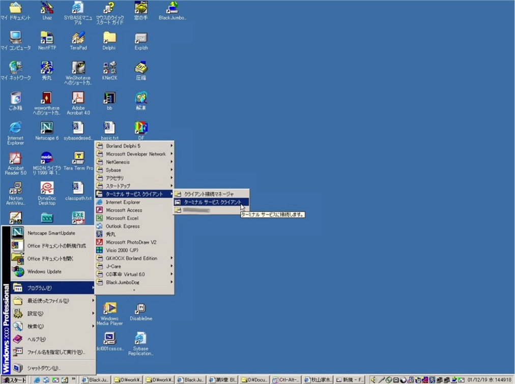Open the 窓の手 desktop icon
This screenshot has height=384, width=515.
[141, 11]
